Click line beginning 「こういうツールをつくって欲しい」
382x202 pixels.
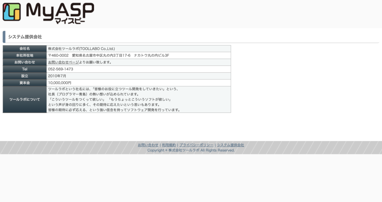(x=110, y=100)
